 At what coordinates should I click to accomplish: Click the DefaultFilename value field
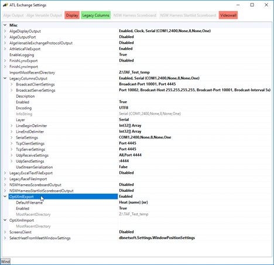pos(195,202)
